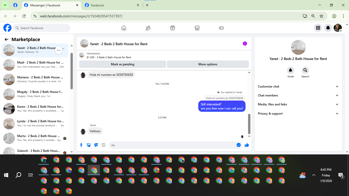Screen dimensions: 349x196
Task: Open the Action Center notifications
Action: (341, 175)
